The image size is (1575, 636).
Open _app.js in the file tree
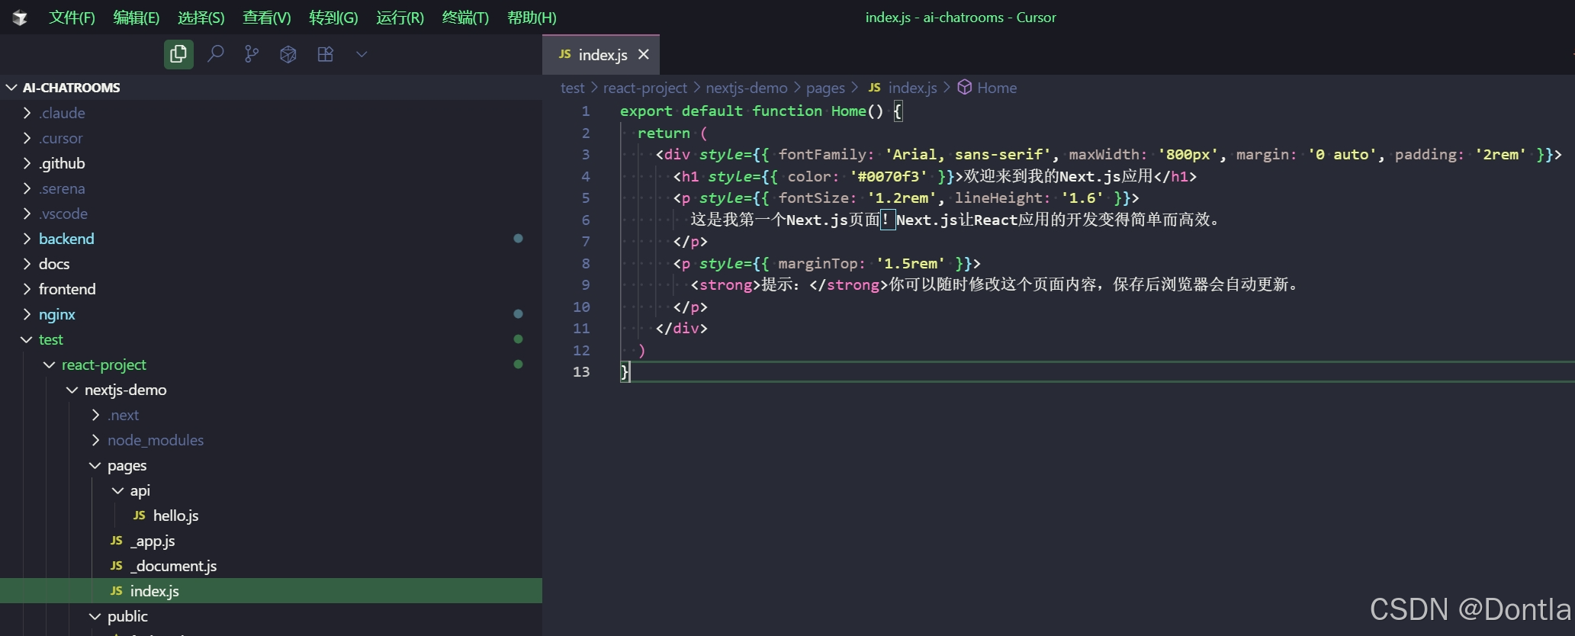[271, 541]
